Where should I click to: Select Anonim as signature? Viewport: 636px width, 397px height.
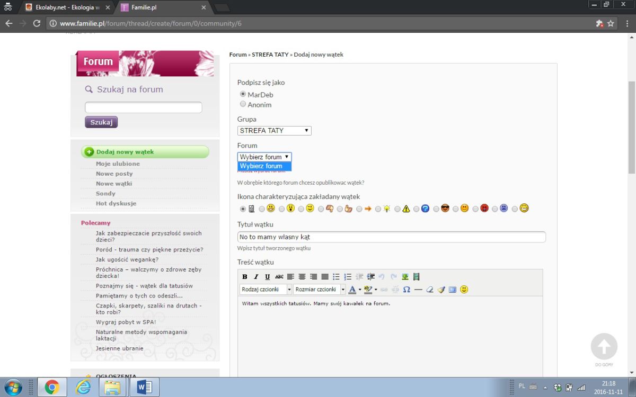click(243, 104)
